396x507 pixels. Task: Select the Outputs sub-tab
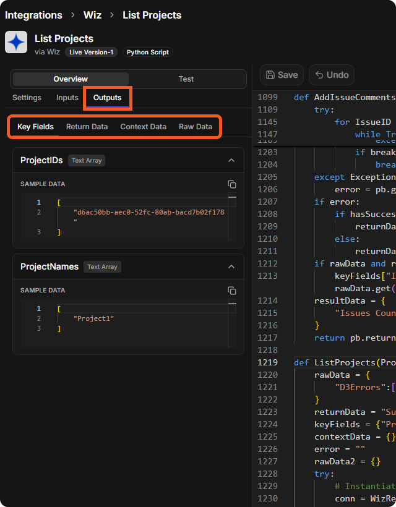pyautogui.click(x=107, y=98)
